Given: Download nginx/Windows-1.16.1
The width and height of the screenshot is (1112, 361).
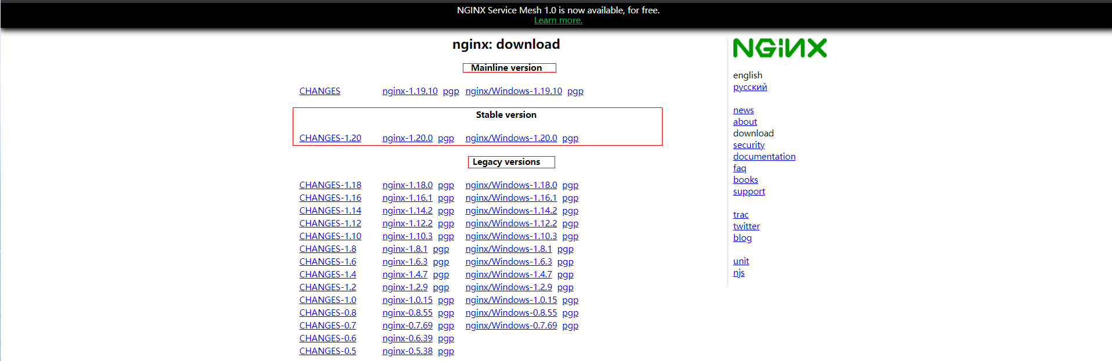Looking at the screenshot, I should pyautogui.click(x=511, y=198).
